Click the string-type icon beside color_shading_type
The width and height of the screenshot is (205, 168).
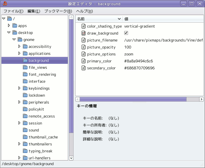point(84,26)
